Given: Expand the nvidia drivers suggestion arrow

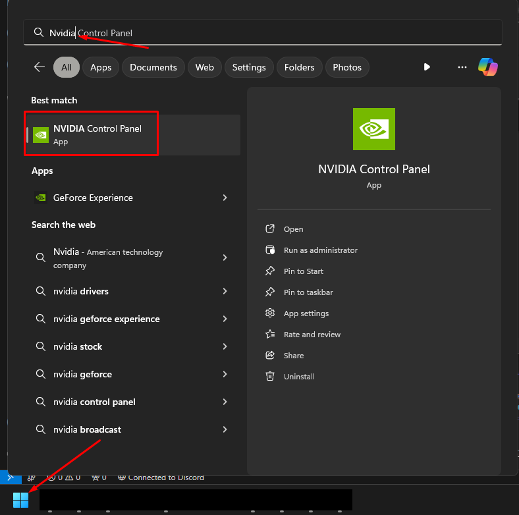Looking at the screenshot, I should tap(225, 291).
